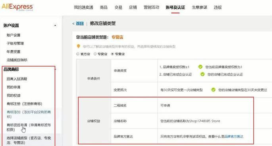The image size is (272, 146).
Task: Click the 申请条件 table cell
Action: pos(94,78)
